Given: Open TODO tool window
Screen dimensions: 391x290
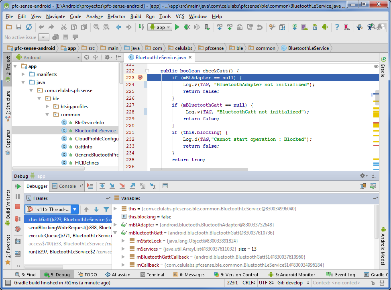Looking at the screenshot, I should 87,275.
